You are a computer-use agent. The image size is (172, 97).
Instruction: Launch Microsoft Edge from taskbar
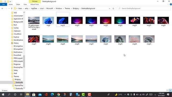coord(52,95)
